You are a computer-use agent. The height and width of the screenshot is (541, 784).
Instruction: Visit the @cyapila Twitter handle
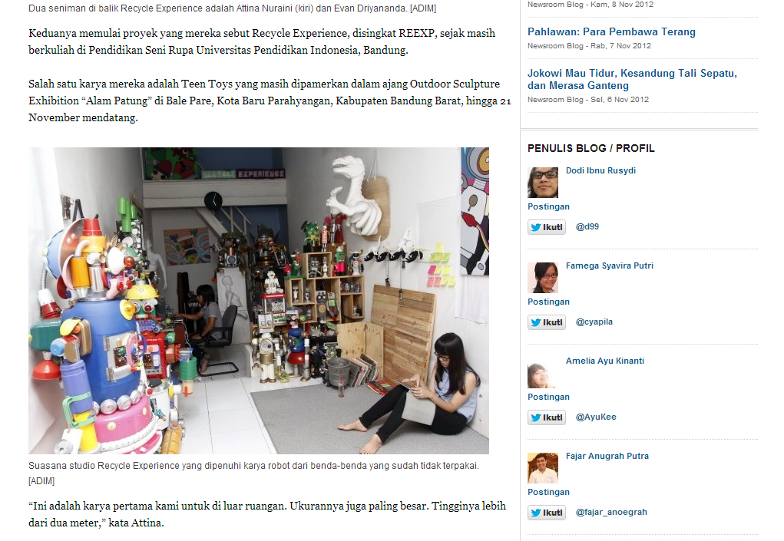coord(594,322)
